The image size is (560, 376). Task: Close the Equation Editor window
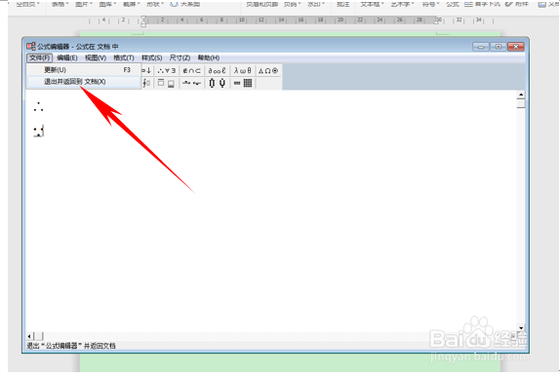tap(515, 47)
